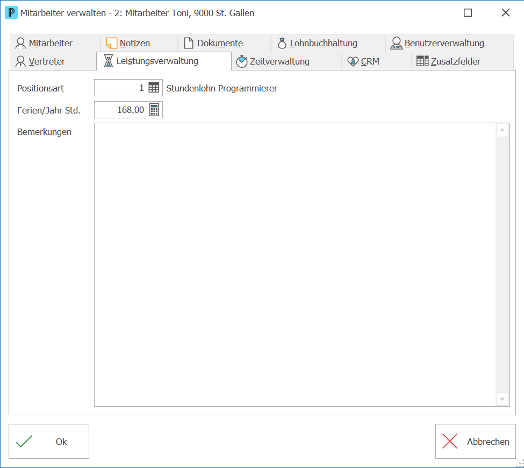Open the Dokumente tab
This screenshot has height=468, width=524.
[224, 44]
